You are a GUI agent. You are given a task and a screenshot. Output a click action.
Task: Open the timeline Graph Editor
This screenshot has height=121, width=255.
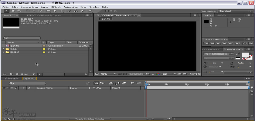click(x=139, y=83)
